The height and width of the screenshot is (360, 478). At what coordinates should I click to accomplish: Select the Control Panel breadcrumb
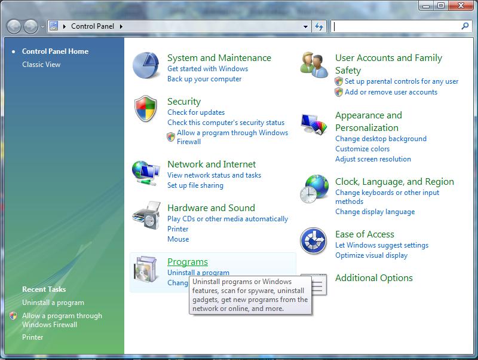[x=93, y=26]
